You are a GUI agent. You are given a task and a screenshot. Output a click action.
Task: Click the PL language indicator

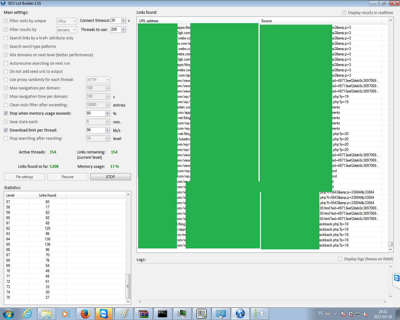tap(321, 313)
